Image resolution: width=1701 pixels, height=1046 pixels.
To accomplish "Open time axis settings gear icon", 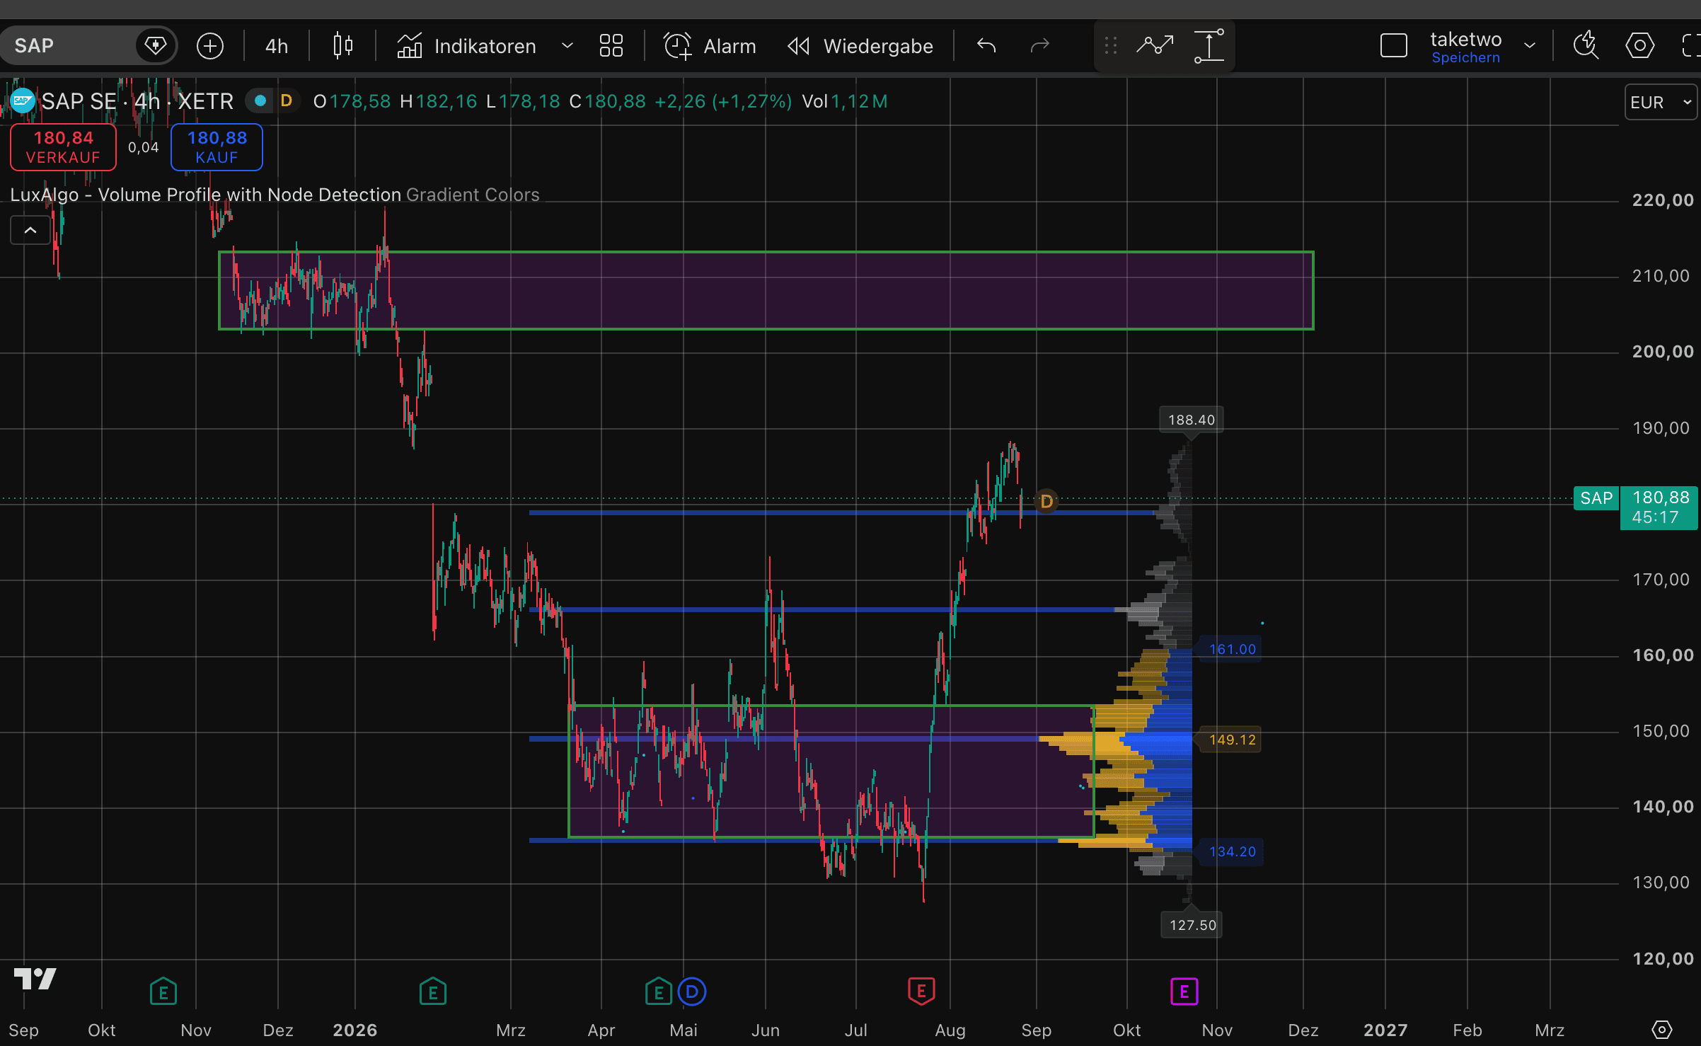I will pos(1661,1030).
